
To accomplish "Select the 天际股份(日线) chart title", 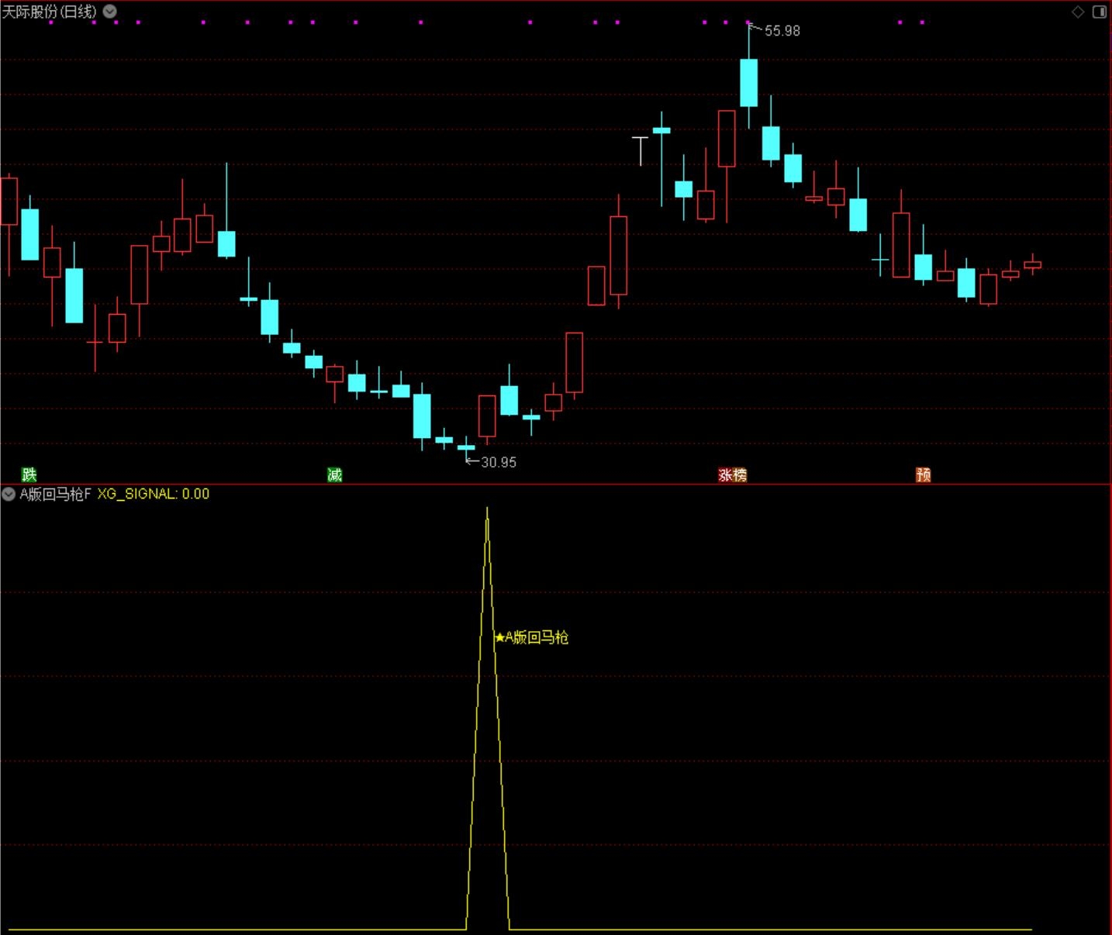I will pyautogui.click(x=50, y=12).
